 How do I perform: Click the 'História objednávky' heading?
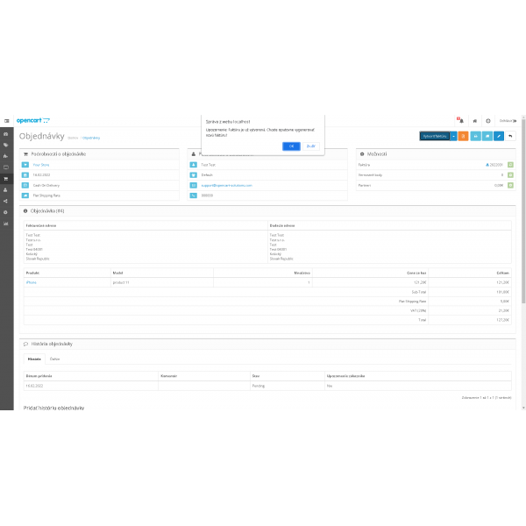tap(52, 344)
